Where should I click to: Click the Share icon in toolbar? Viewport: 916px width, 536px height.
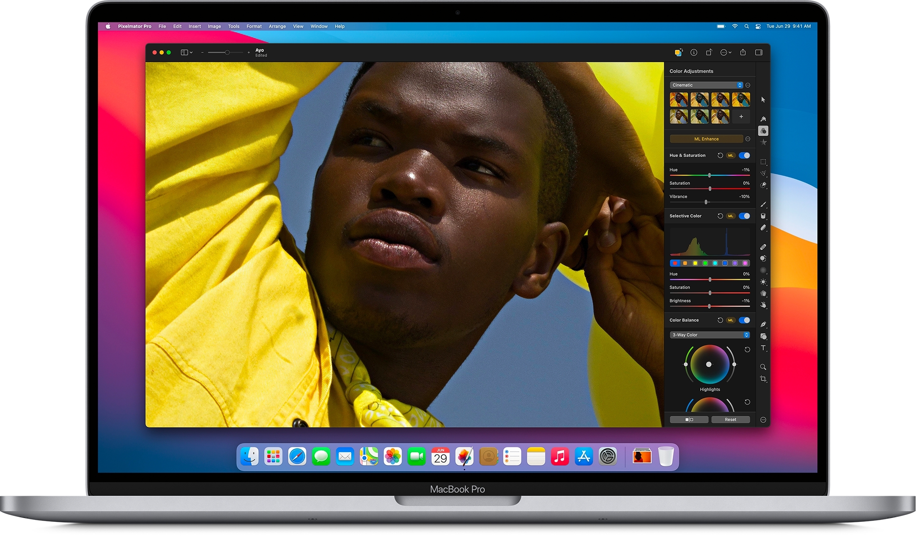pyautogui.click(x=743, y=52)
